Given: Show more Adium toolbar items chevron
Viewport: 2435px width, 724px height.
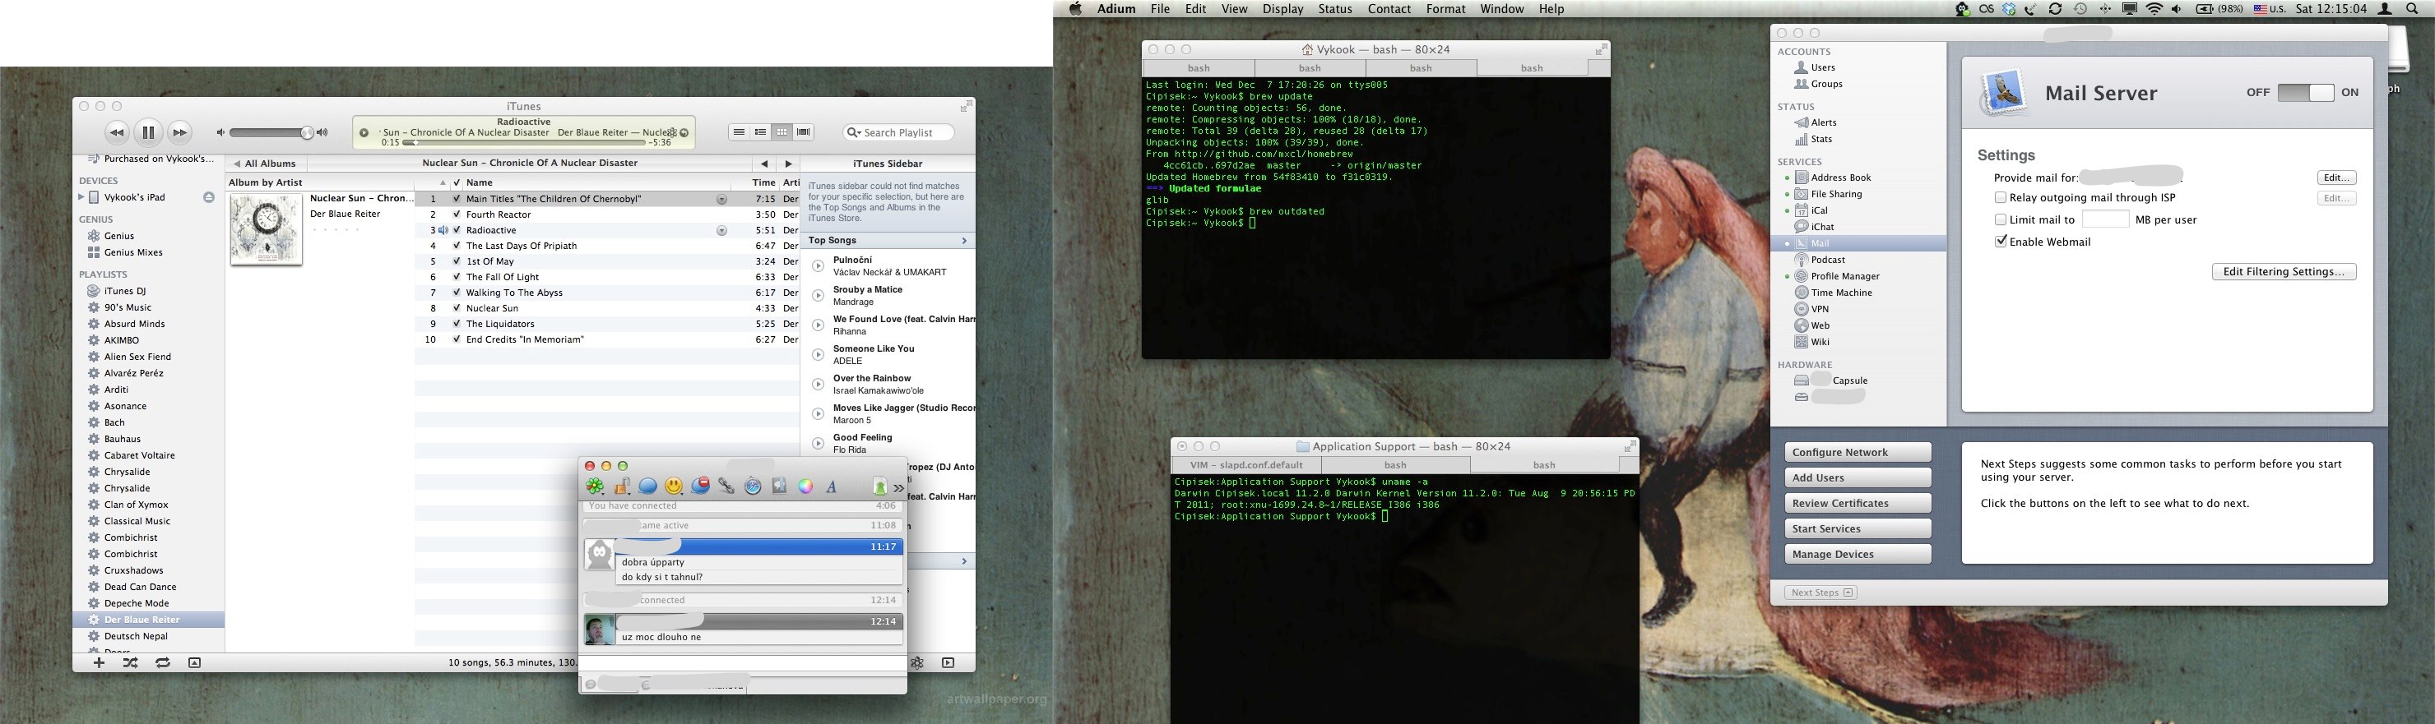Looking at the screenshot, I should tap(899, 488).
